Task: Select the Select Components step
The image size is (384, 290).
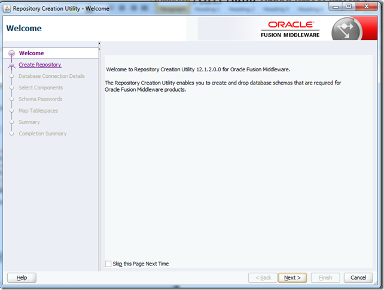Action: coord(41,87)
